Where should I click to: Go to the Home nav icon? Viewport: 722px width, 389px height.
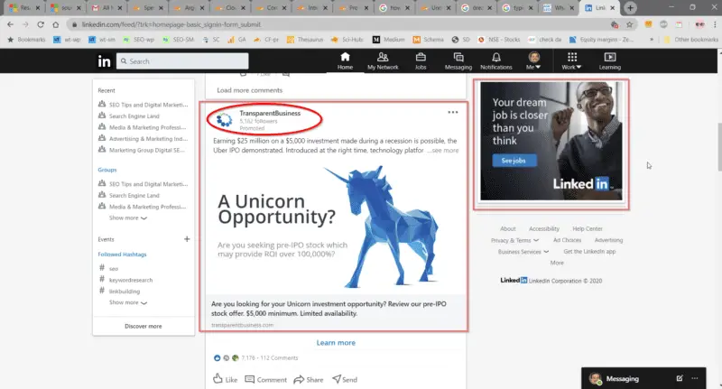coord(345,60)
